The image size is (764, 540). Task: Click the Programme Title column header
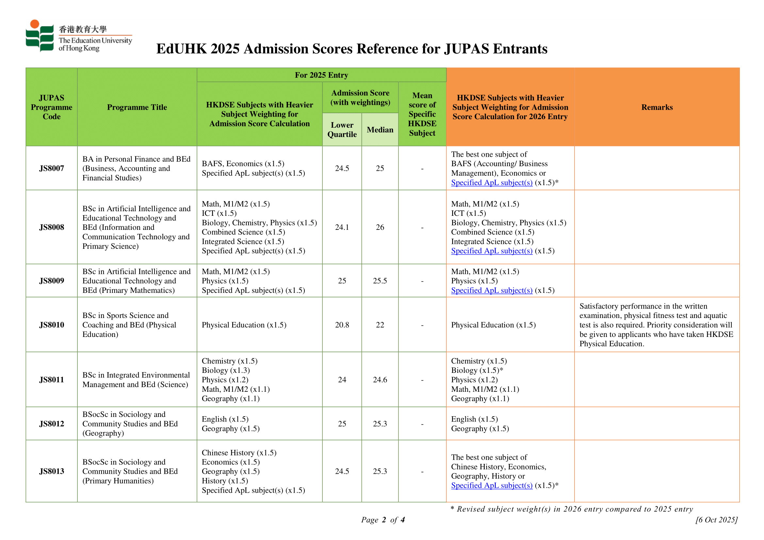pos(137,107)
